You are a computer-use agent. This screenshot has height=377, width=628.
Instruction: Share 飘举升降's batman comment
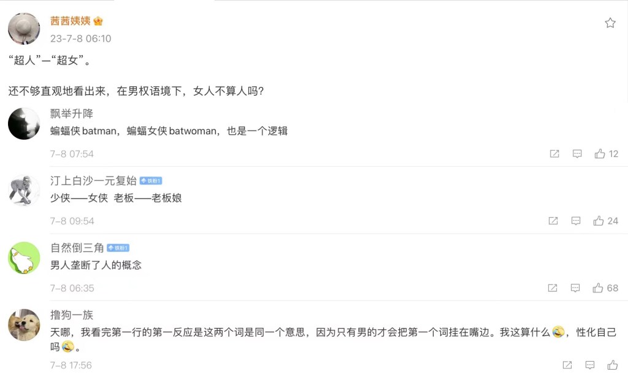pyautogui.click(x=554, y=154)
